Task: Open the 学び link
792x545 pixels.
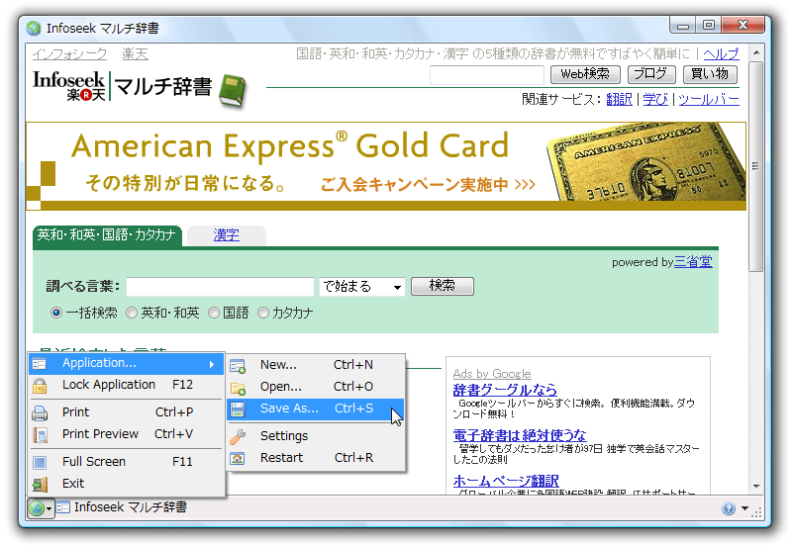Action: 655,100
